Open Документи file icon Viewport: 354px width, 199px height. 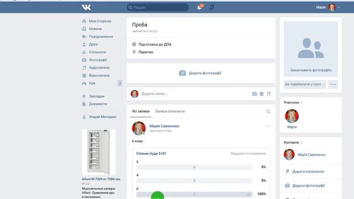point(84,104)
